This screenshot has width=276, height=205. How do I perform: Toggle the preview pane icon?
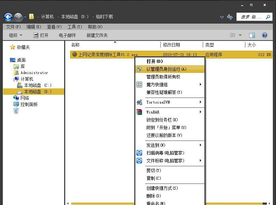[x=252, y=35]
